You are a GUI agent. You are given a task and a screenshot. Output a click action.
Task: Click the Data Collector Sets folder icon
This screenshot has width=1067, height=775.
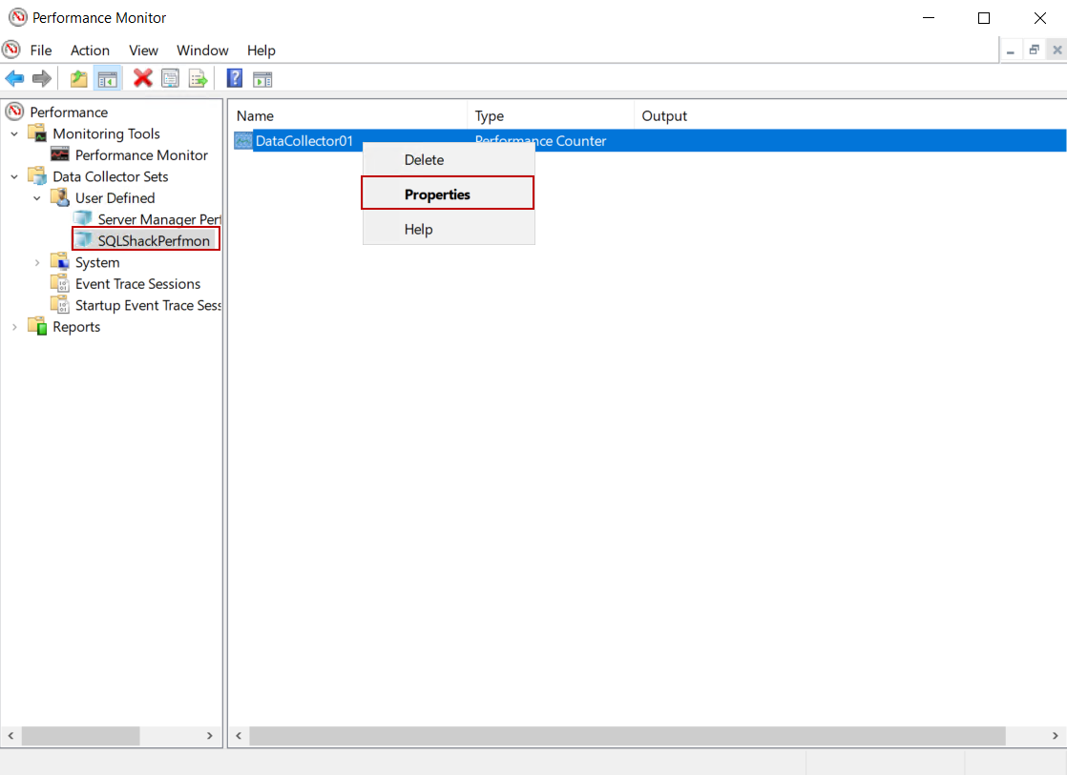[x=37, y=175]
